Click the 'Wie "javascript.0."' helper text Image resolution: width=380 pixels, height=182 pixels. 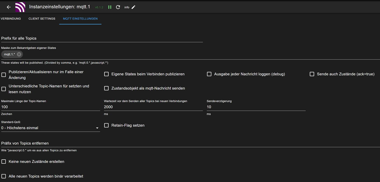[x=39, y=150]
